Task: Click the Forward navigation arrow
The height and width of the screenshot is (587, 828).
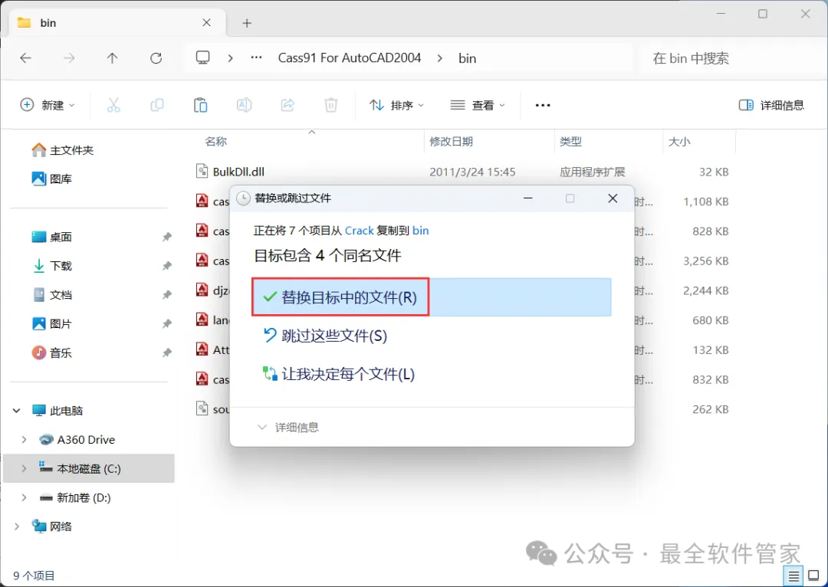Action: tap(69, 58)
